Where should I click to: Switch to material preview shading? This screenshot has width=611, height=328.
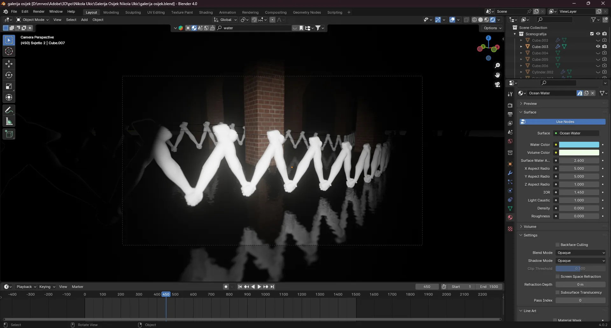487,20
